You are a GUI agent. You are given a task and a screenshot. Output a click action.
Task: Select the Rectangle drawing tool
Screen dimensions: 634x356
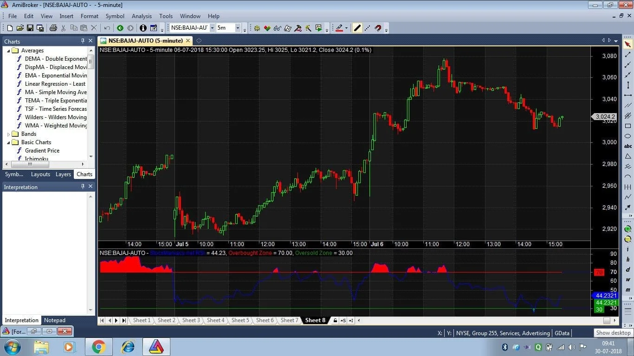pyautogui.click(x=628, y=126)
